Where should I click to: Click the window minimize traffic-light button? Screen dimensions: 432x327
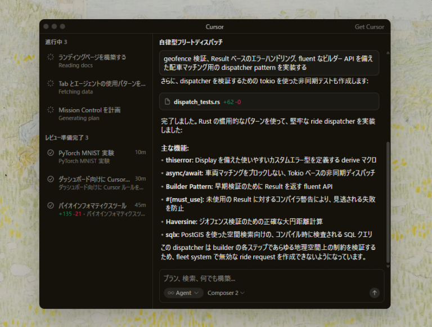point(54,26)
